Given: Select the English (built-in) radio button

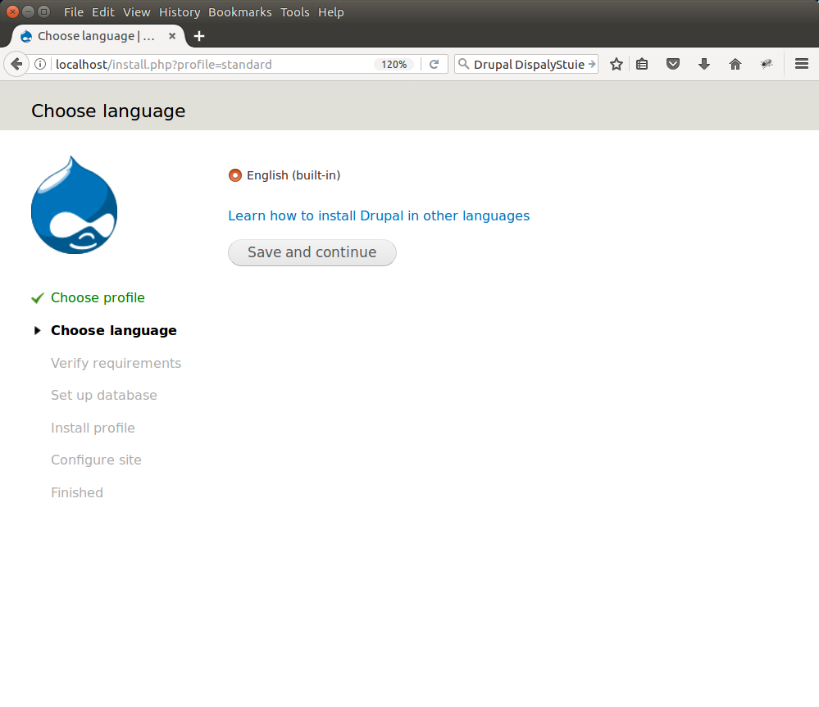Looking at the screenshot, I should tap(235, 175).
